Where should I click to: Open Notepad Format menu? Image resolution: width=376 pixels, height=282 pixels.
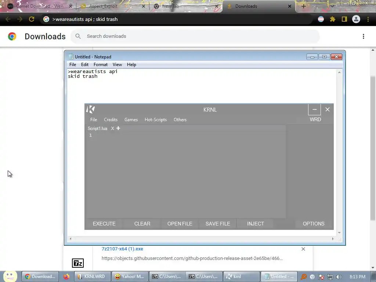click(x=101, y=65)
